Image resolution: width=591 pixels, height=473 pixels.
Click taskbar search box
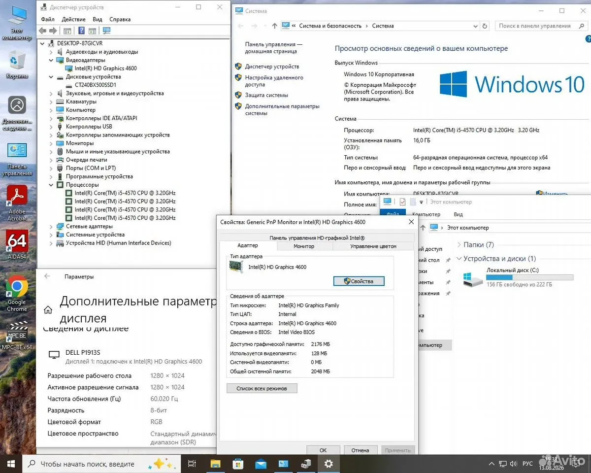pyautogui.click(x=101, y=464)
